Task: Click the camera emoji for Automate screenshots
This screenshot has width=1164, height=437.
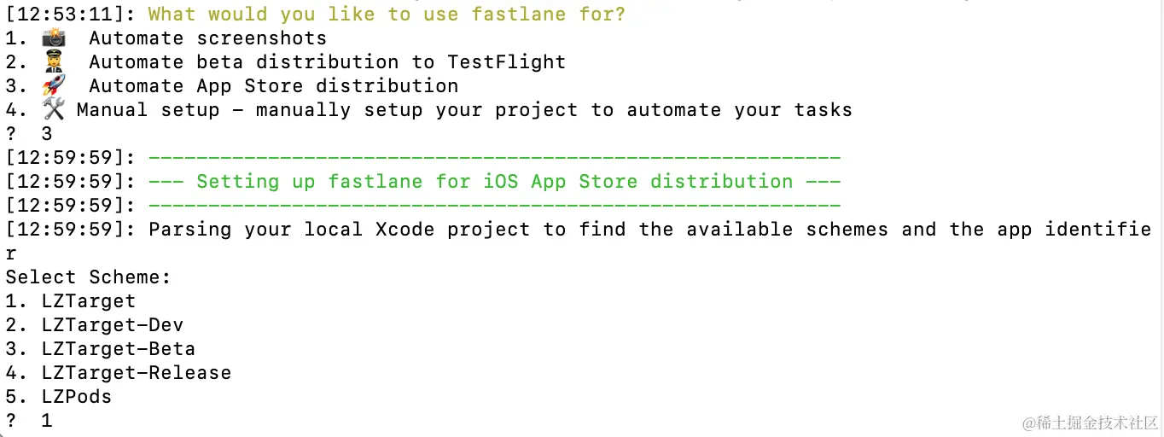Action: pyautogui.click(x=53, y=38)
